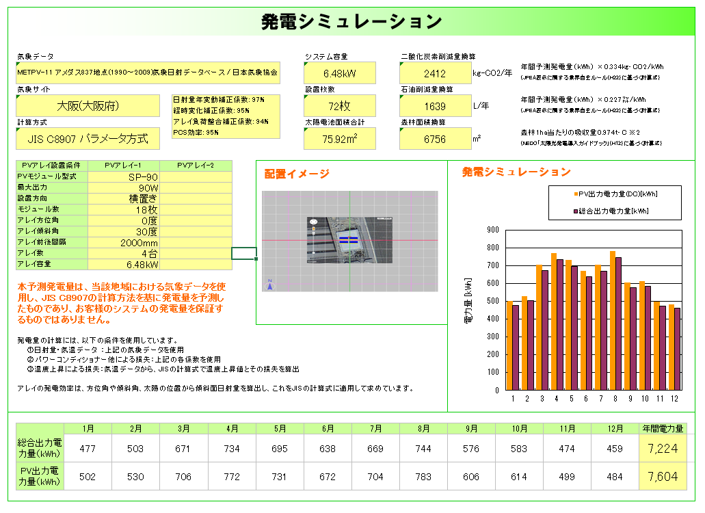Select the 設置方向 value 横置き
The image size is (705, 513).
click(124, 198)
